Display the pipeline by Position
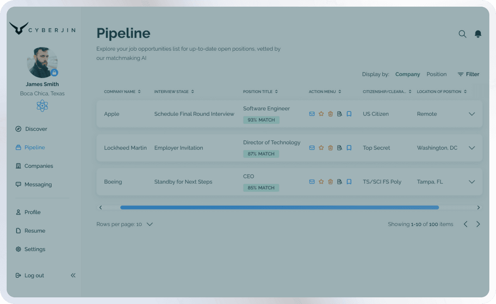Viewport: 496px width, 304px height. [x=436, y=74]
